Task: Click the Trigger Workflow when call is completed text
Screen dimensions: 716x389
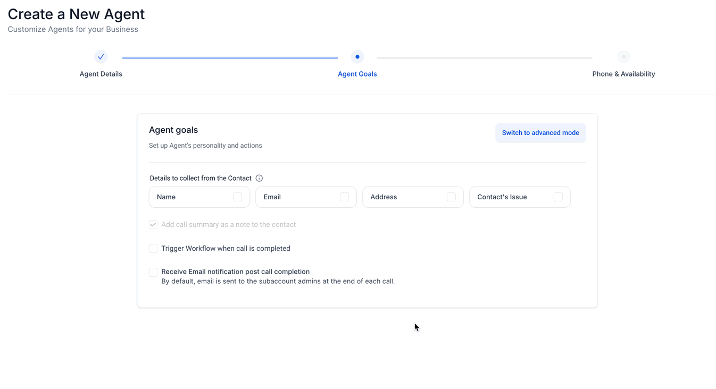Action: 226,249
